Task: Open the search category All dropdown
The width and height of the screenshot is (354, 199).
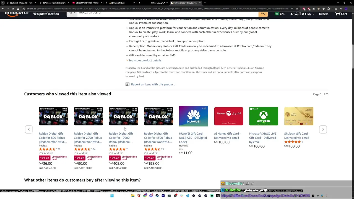Action: [72, 13]
